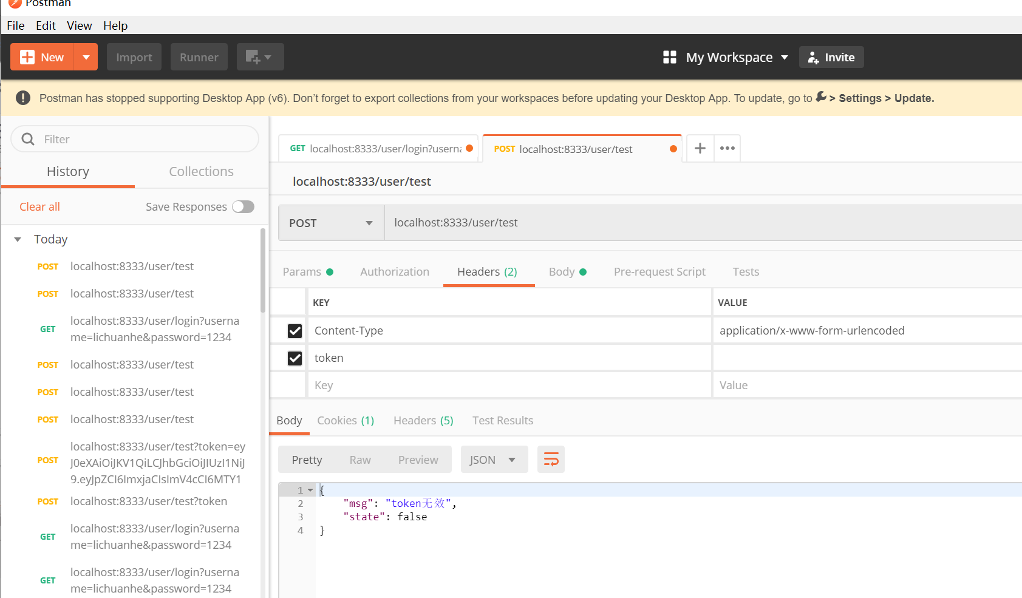
Task: Select the Preview response view
Action: tap(418, 460)
